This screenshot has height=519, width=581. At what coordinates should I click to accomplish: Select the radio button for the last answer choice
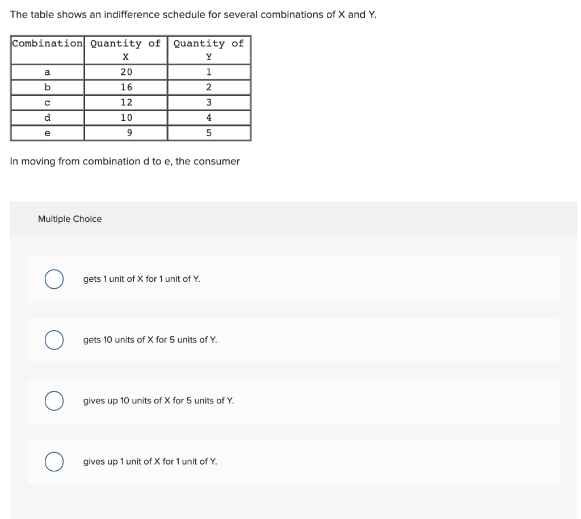[x=54, y=462]
